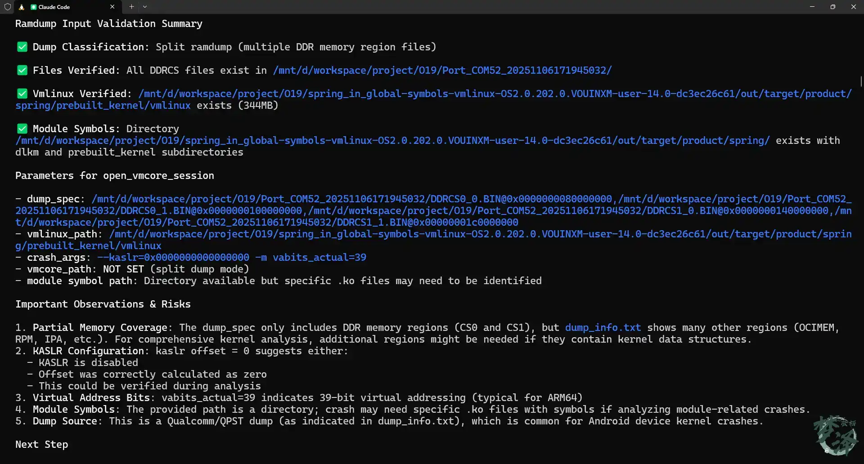Click the admin shield icon in title bar

(x=8, y=7)
